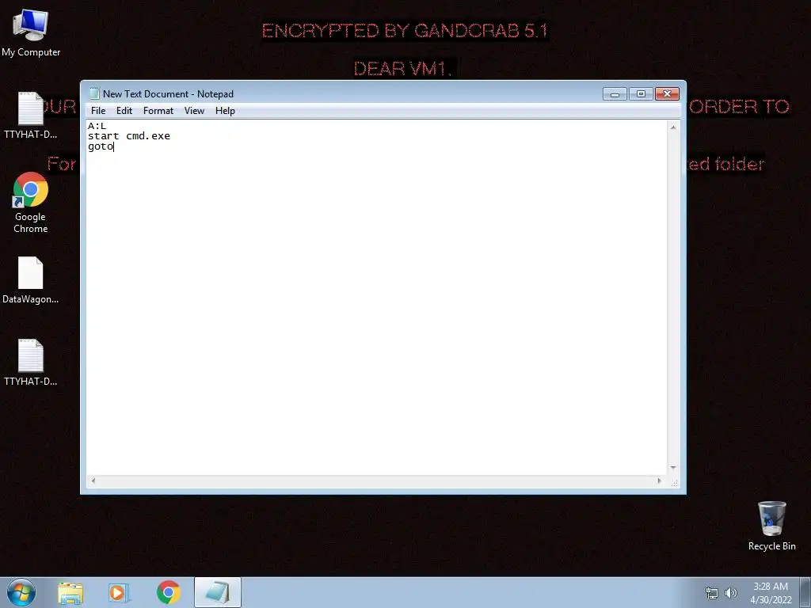Close the Notepad window

tap(667, 94)
